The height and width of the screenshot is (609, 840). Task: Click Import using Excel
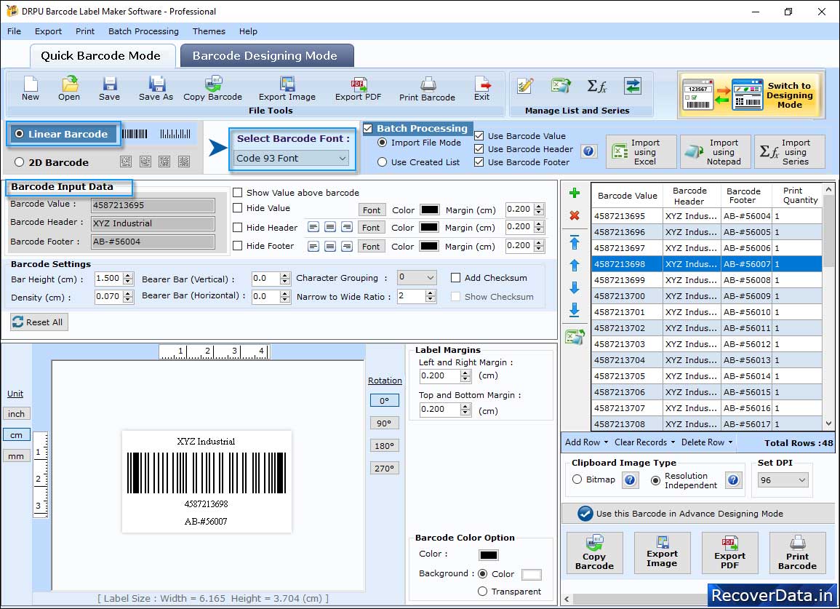tap(641, 152)
